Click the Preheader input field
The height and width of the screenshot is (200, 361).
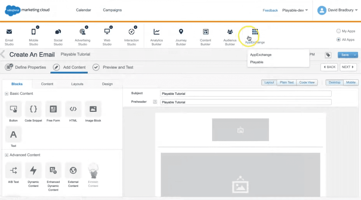246,102
